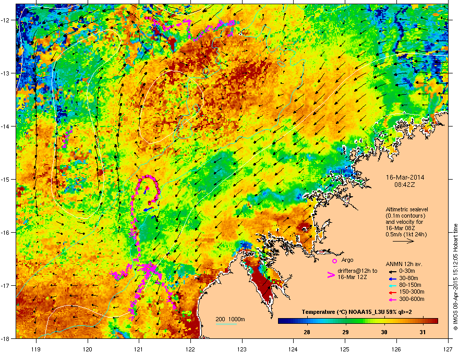
Task: Click longitude axis label 127
Action: (448, 349)
